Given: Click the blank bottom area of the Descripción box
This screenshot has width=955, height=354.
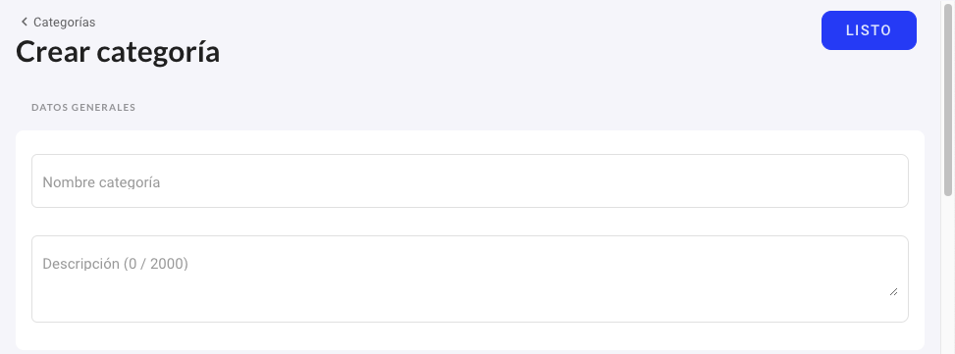Looking at the screenshot, I should pyautogui.click(x=469, y=309).
